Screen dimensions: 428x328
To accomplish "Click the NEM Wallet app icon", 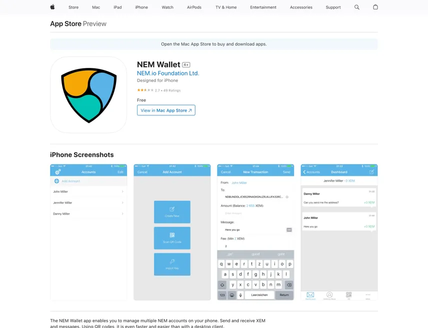I will pyautogui.click(x=88, y=95).
